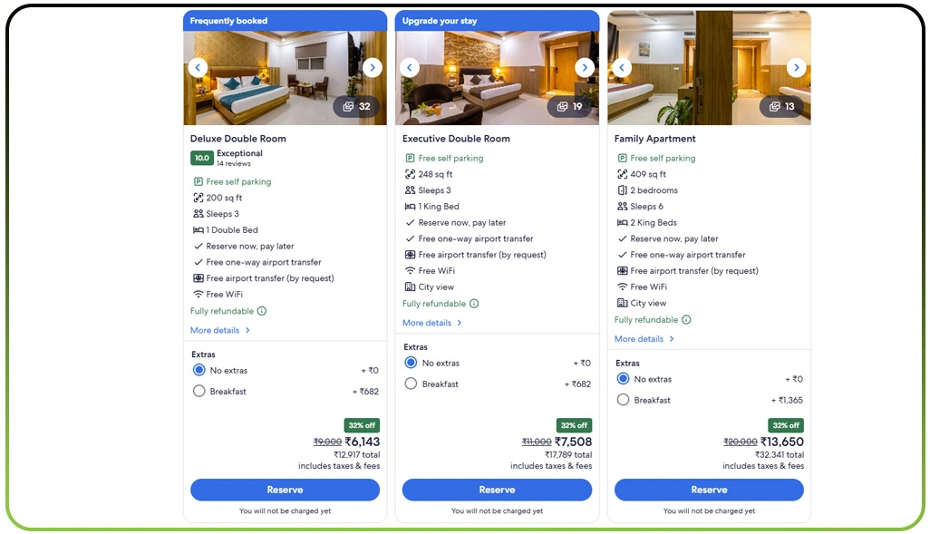Expand More details for Deluxe Double Room
The height and width of the screenshot is (534, 930).
tap(220, 331)
